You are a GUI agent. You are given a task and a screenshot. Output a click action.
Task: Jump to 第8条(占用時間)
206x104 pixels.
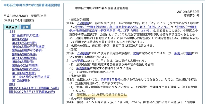point(23,62)
